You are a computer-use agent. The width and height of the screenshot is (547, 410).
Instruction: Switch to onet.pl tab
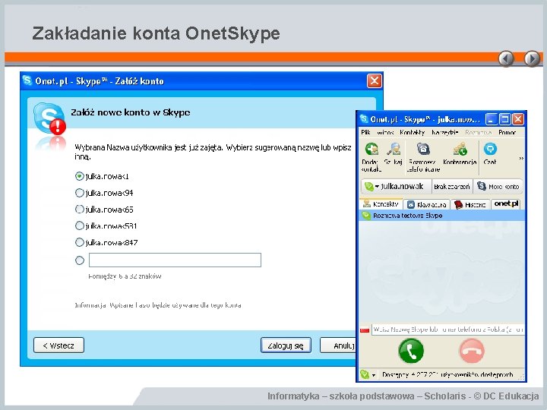coord(506,204)
